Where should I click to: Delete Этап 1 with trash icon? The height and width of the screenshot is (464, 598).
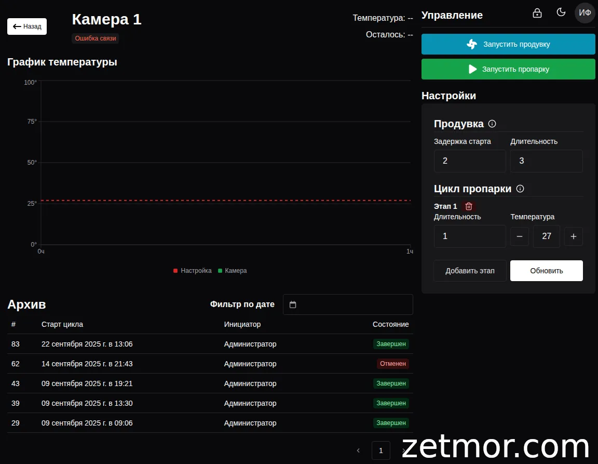pyautogui.click(x=469, y=206)
